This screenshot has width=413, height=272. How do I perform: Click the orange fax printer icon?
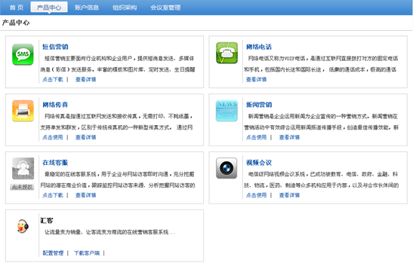point(23,111)
